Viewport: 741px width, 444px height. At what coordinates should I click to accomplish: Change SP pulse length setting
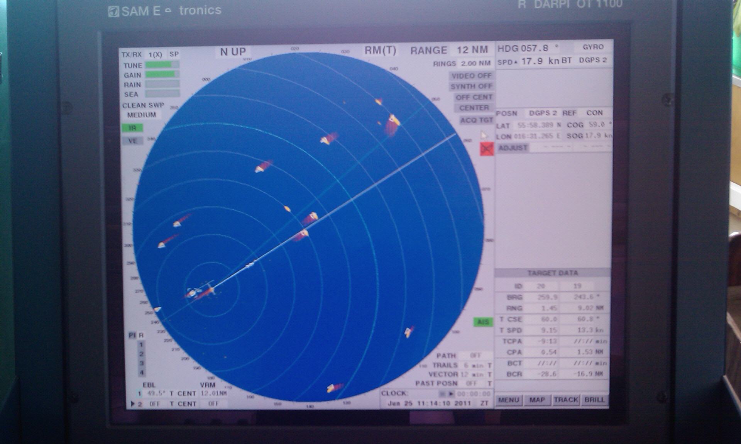(x=174, y=54)
